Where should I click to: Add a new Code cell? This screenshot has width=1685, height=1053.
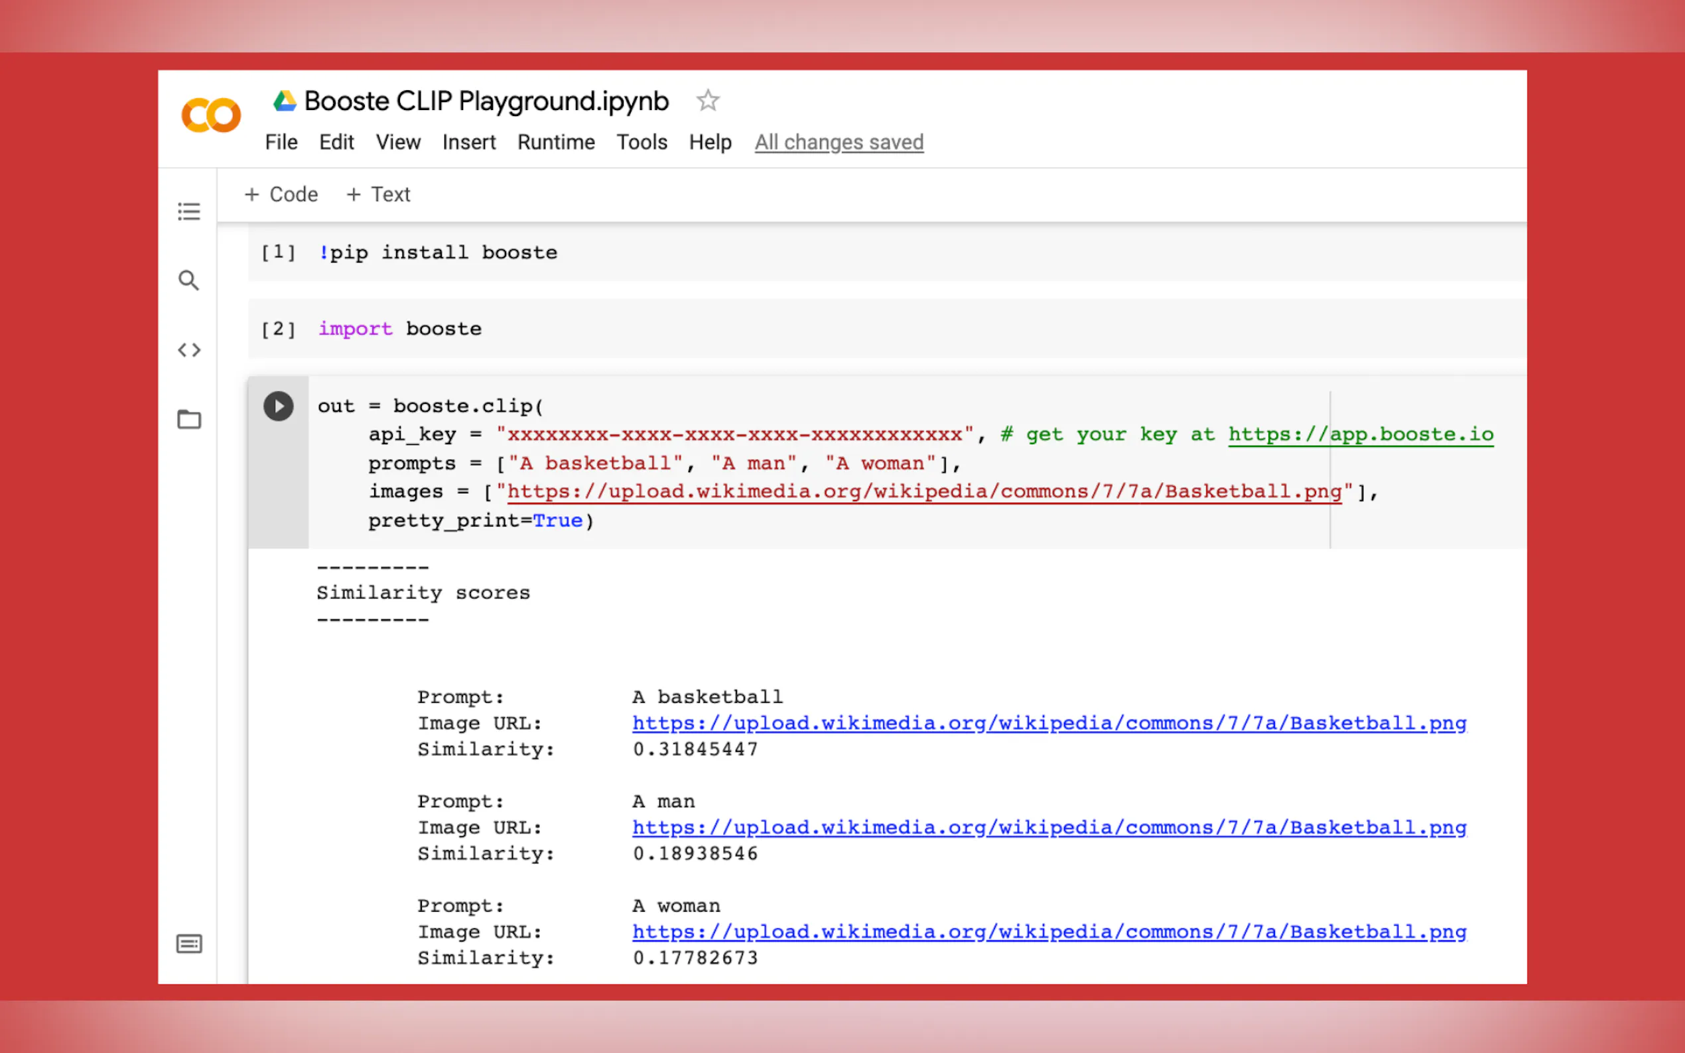pos(281,194)
